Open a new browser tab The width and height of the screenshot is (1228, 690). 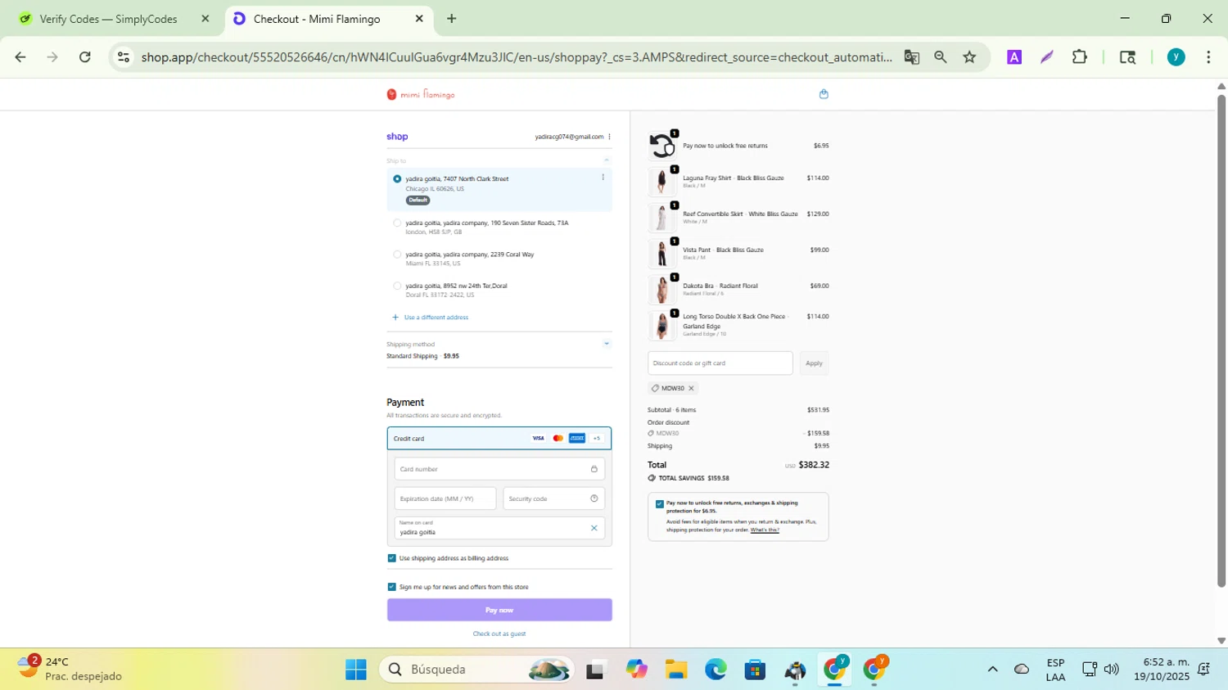(x=452, y=19)
